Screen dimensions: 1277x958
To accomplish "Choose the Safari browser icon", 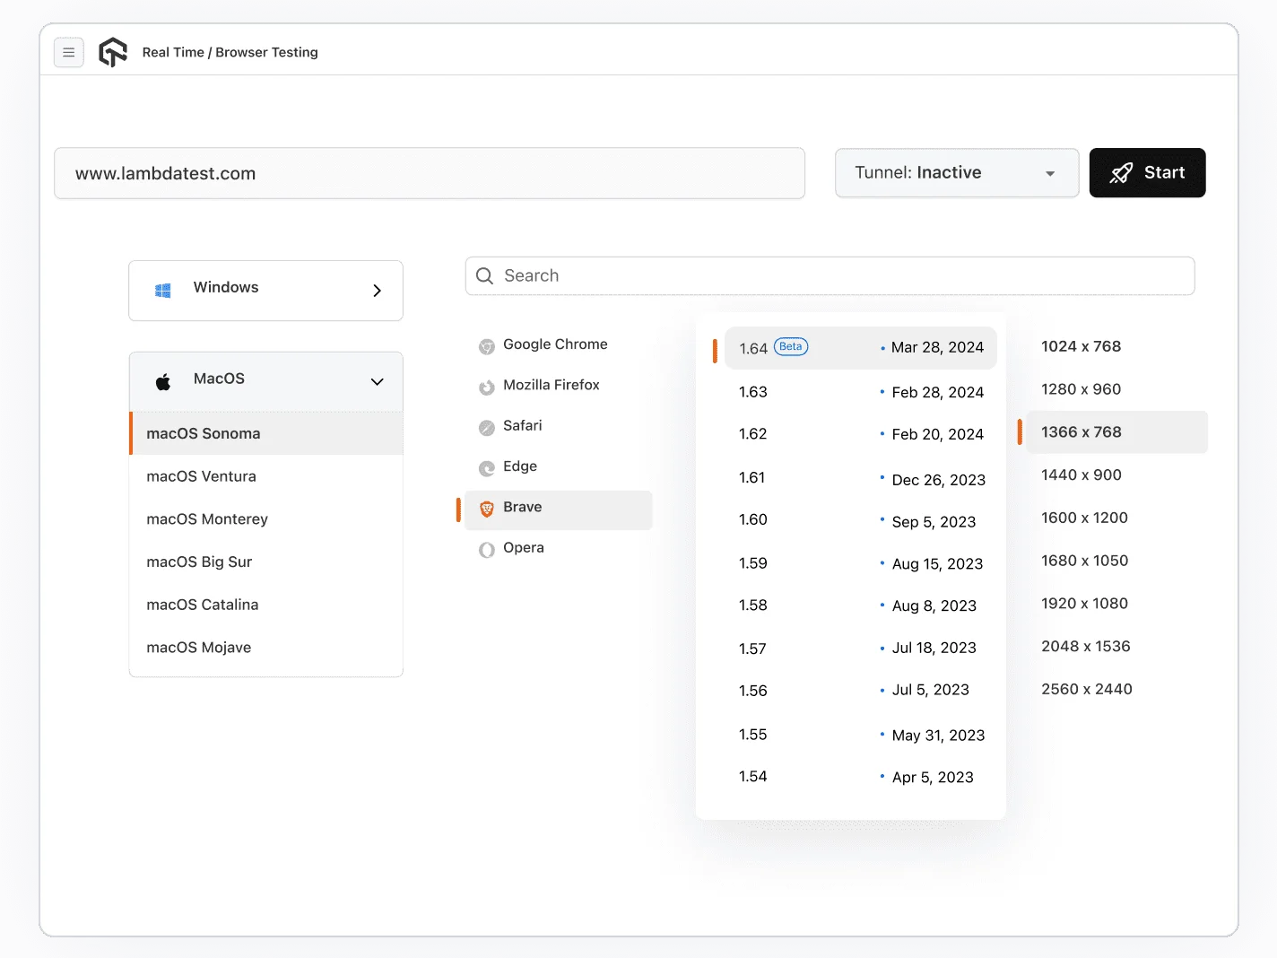I will point(487,428).
